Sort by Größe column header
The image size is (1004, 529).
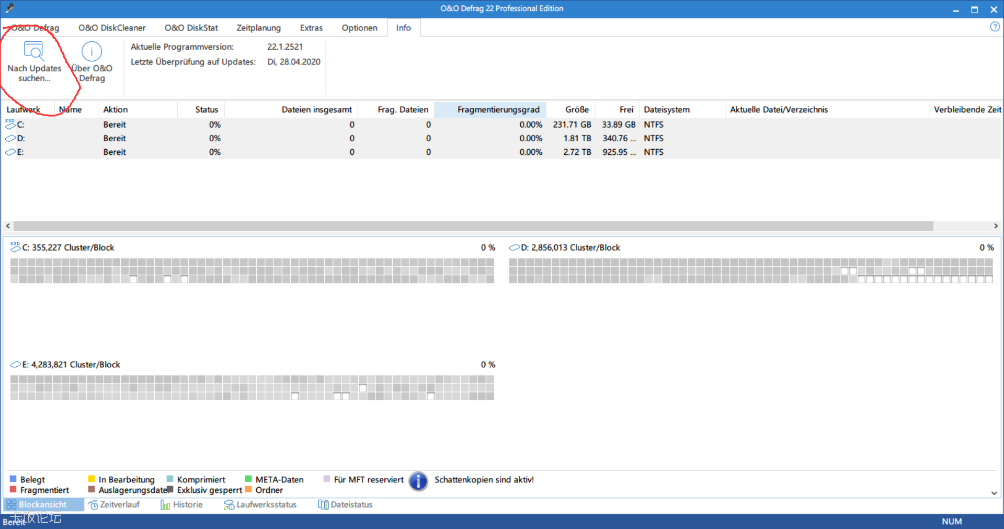tap(571, 109)
